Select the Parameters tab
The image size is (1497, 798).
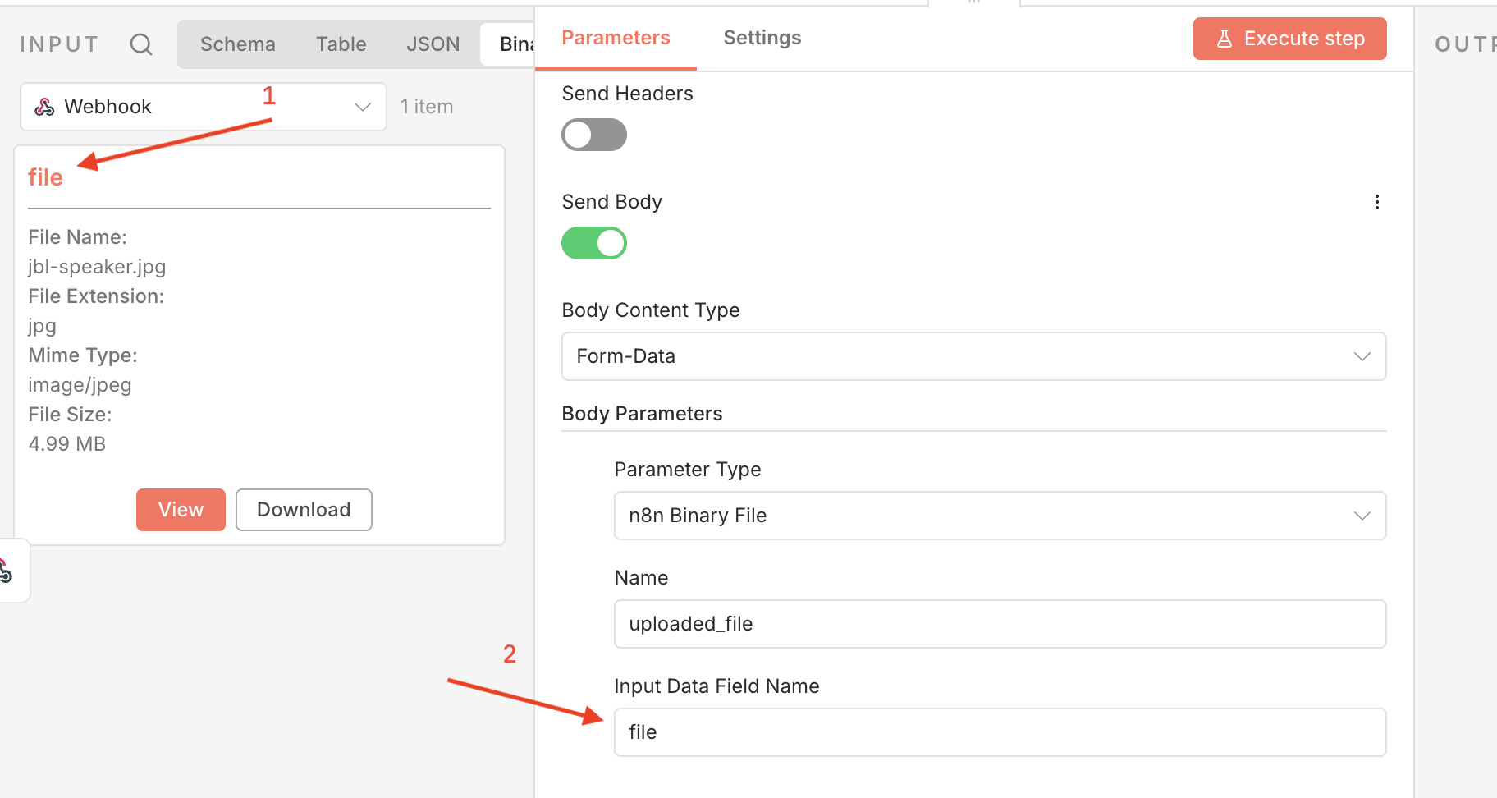(616, 38)
